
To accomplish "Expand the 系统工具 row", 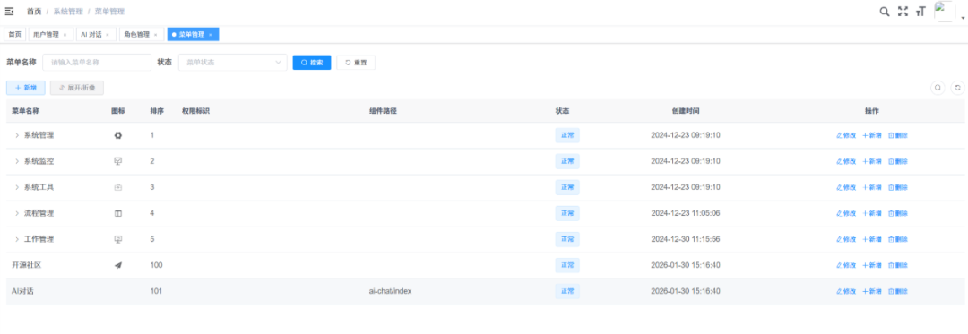I will 17,187.
